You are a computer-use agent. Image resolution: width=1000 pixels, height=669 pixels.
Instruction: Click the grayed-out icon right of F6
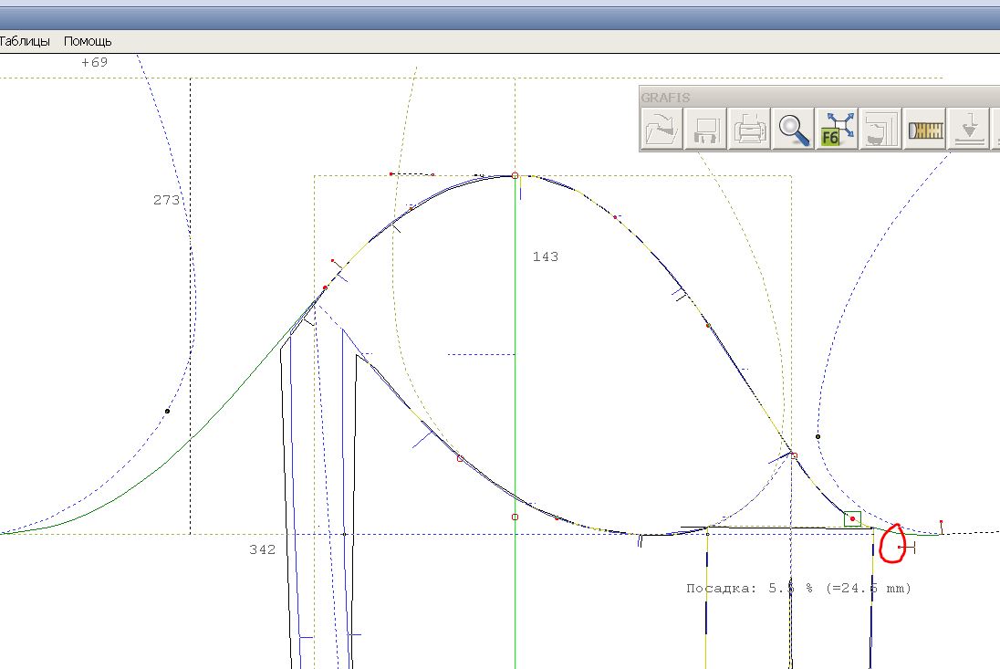881,129
